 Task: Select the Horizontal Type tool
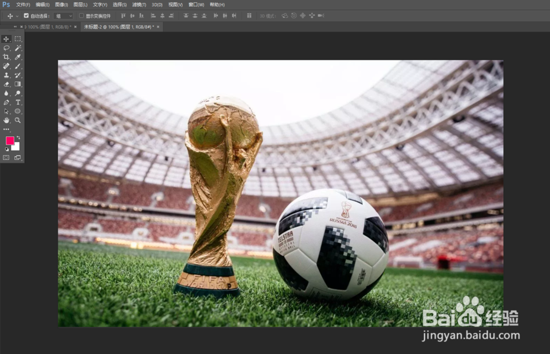tap(18, 102)
